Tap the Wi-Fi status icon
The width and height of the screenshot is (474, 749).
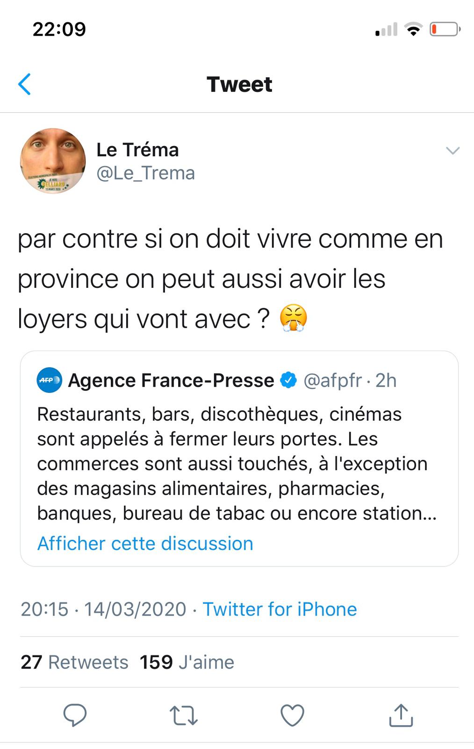click(413, 29)
